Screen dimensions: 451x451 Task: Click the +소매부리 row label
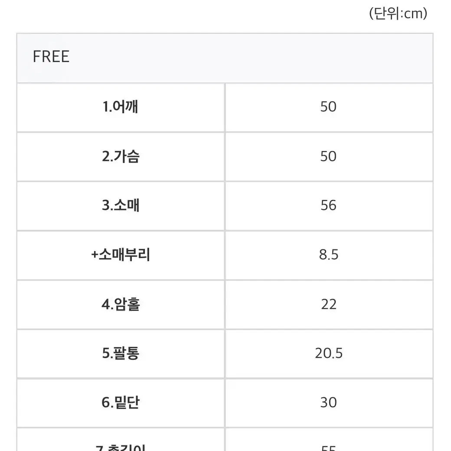[x=121, y=255]
